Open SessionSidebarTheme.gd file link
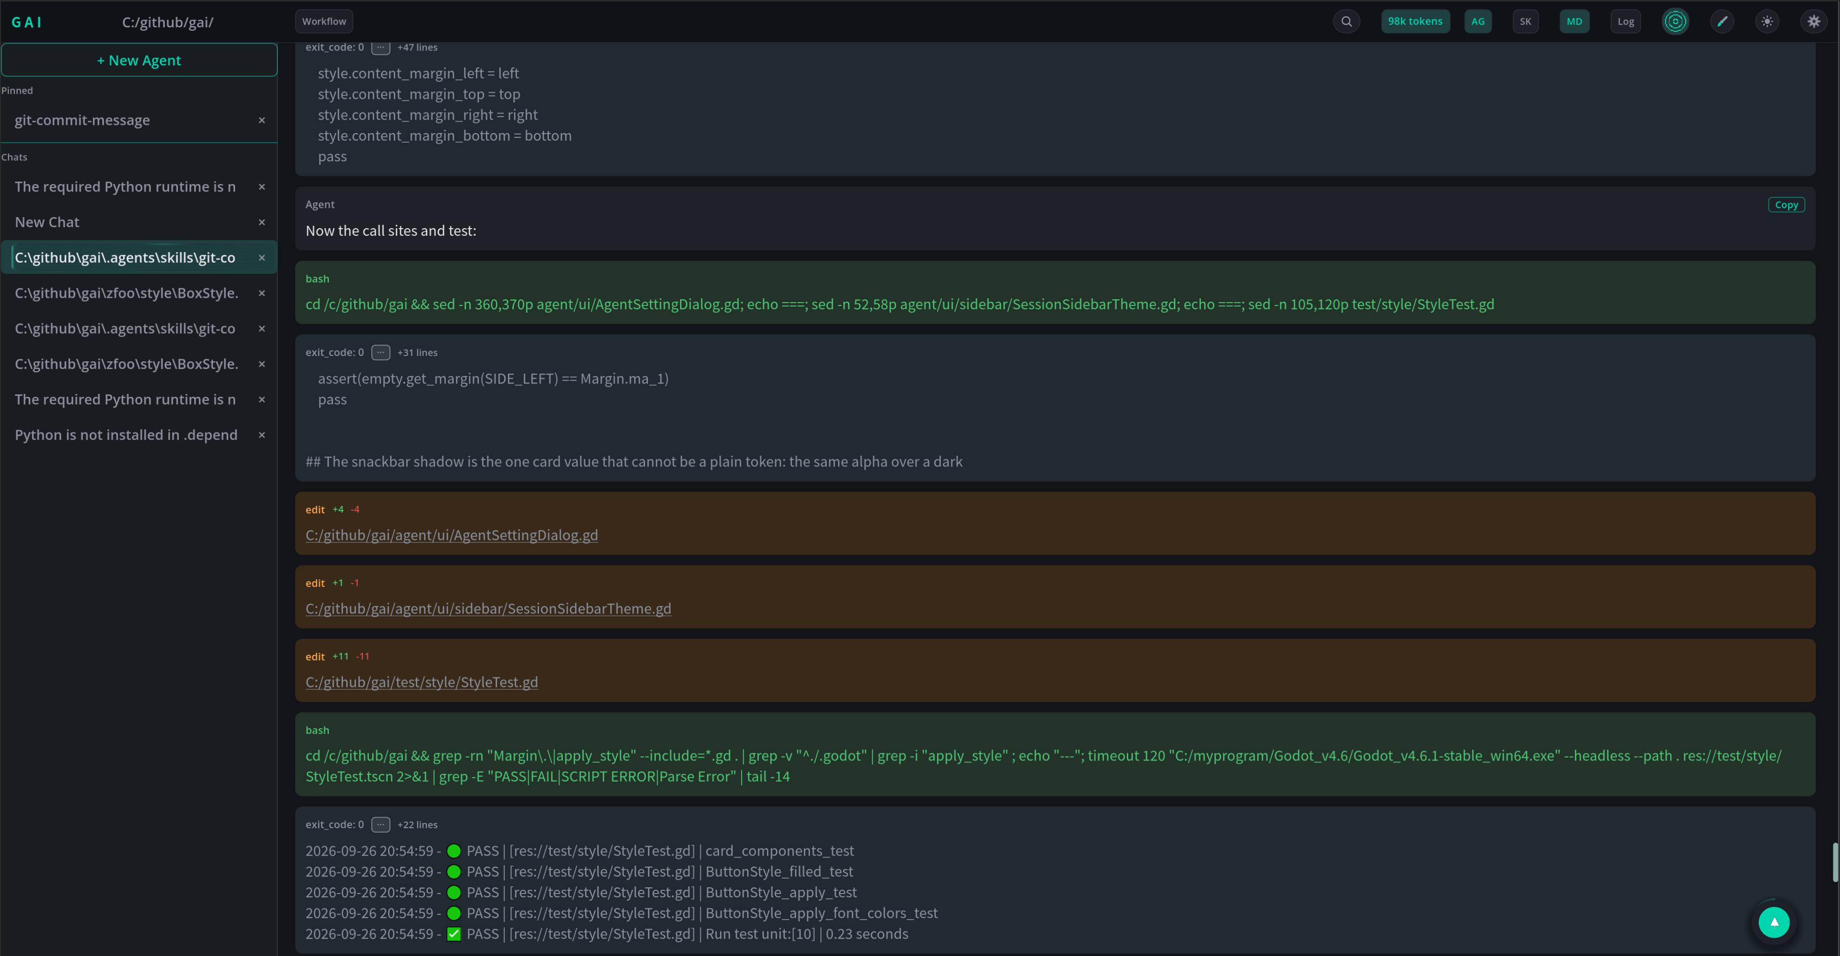 click(488, 608)
